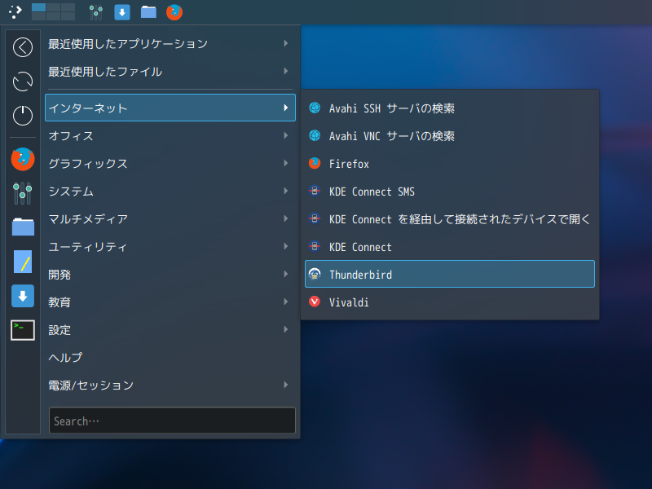
Task: Click the icon beside the plain KDE Connect entry
Action: pos(315,247)
